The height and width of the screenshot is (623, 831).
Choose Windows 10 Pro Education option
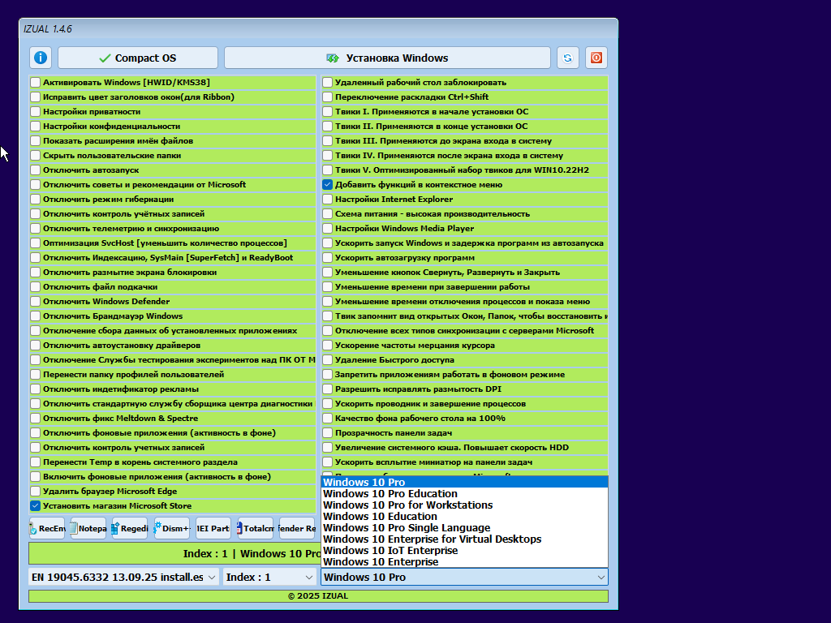464,494
